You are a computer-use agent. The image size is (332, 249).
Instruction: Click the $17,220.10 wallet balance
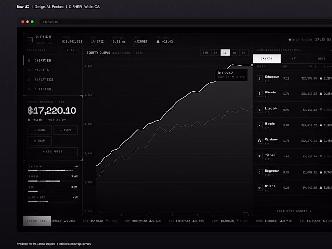(52, 111)
